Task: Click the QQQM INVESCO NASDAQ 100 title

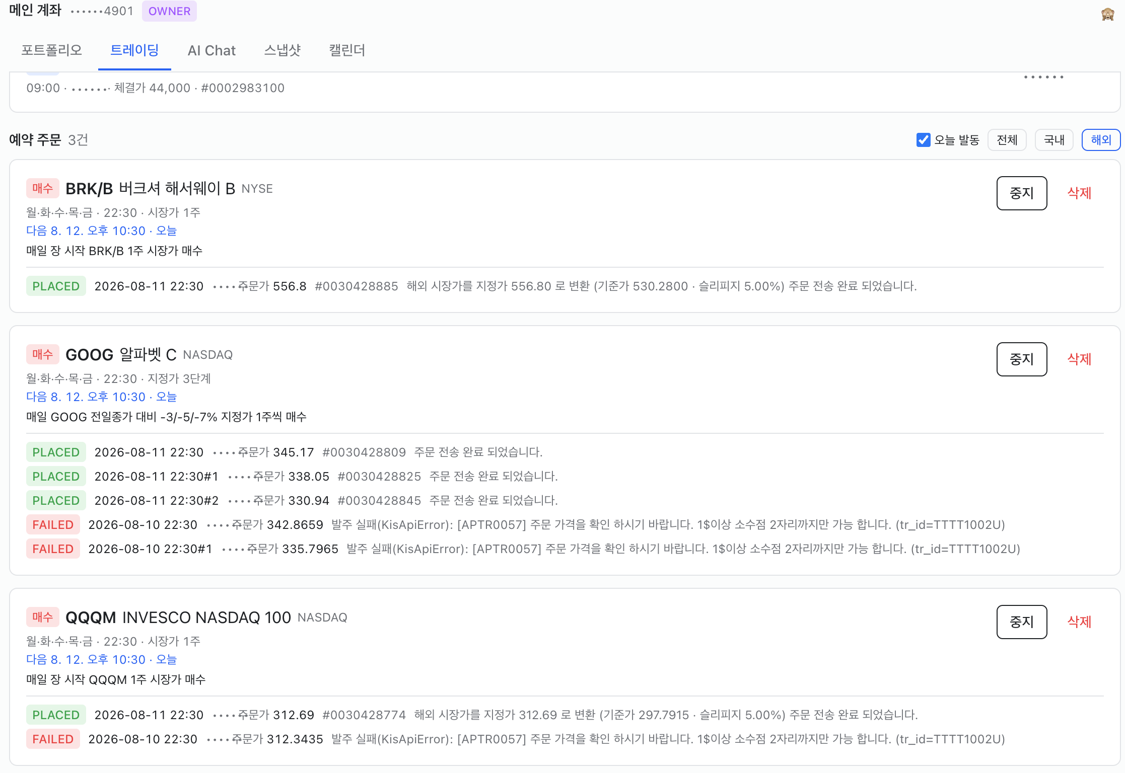Action: [x=178, y=617]
